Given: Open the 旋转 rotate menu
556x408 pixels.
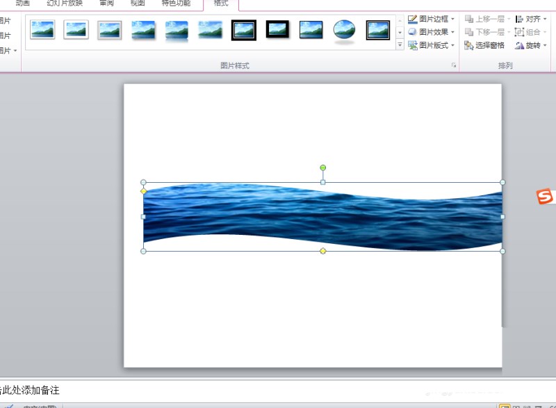Looking at the screenshot, I should pyautogui.click(x=531, y=45).
